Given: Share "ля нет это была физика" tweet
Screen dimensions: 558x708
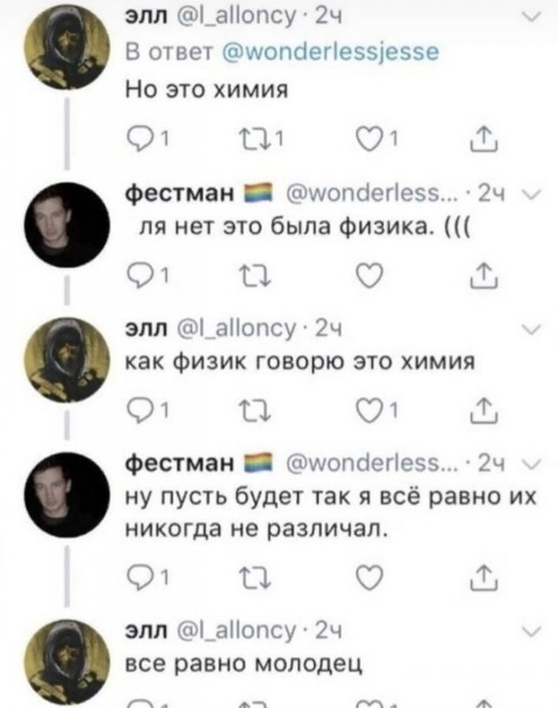Looking at the screenshot, I should 484,275.
